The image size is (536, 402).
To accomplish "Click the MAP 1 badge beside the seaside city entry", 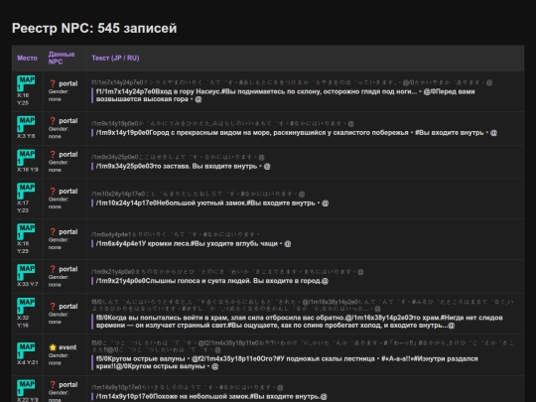I will click(x=26, y=124).
